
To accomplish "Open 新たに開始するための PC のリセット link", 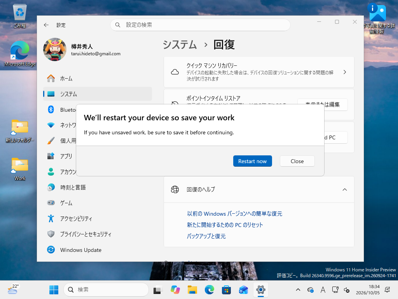I will click(225, 225).
